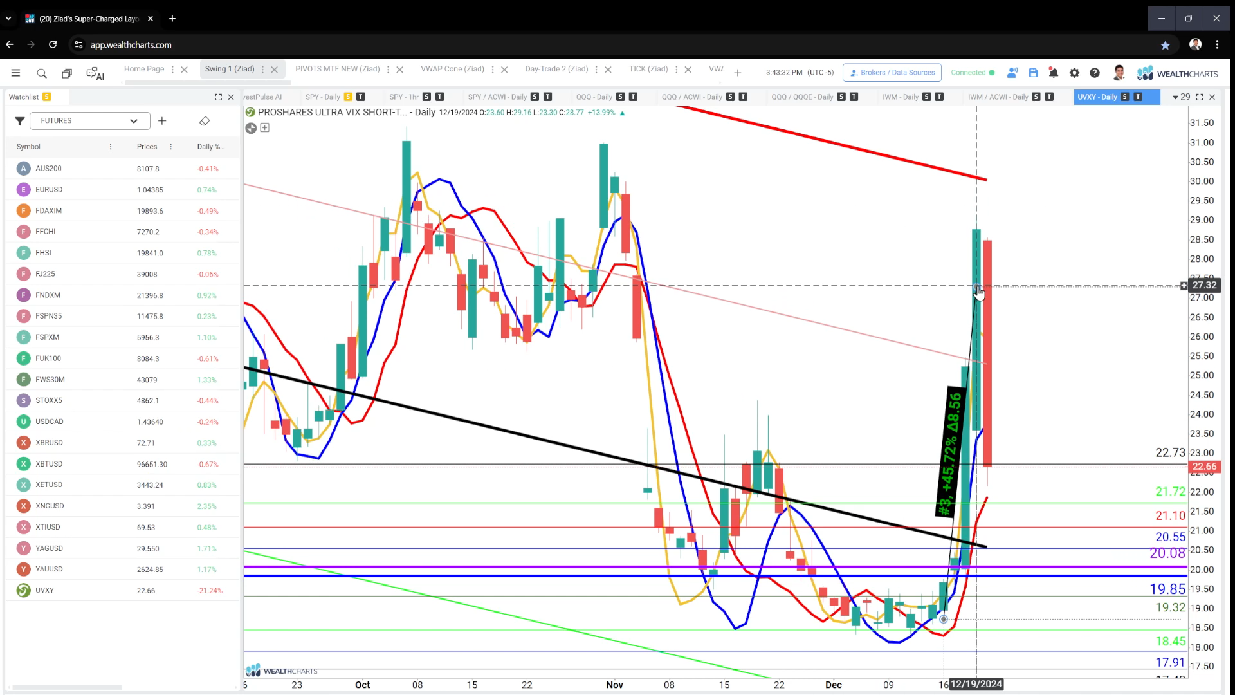Switch to PIVOTS MTF NEW (Ziad) tab
The width and height of the screenshot is (1235, 695).
click(337, 69)
